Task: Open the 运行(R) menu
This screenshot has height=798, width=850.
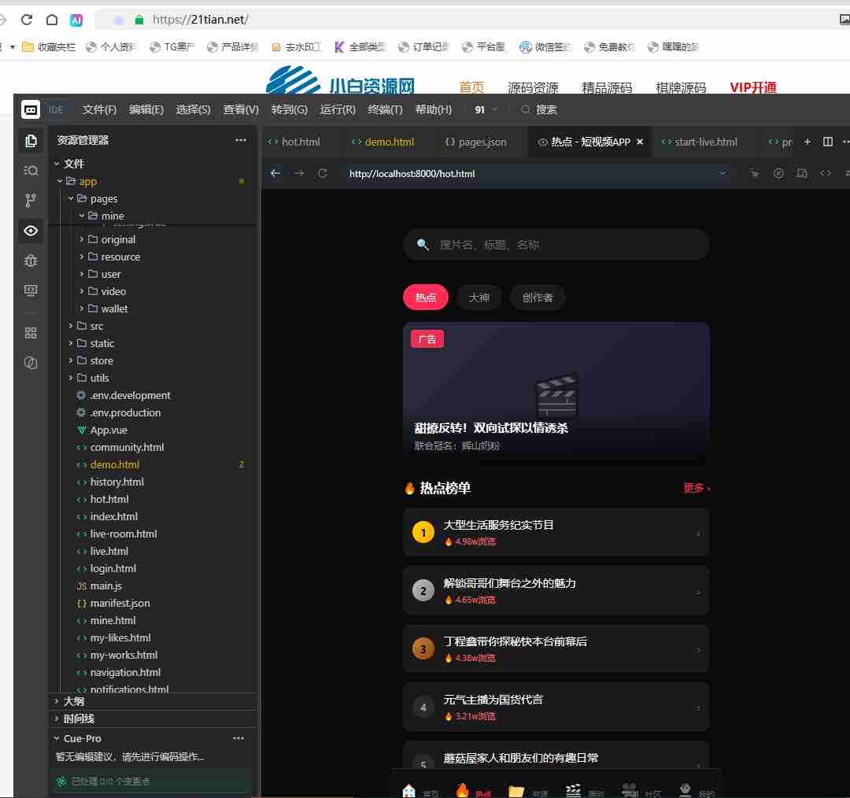Action: (338, 109)
